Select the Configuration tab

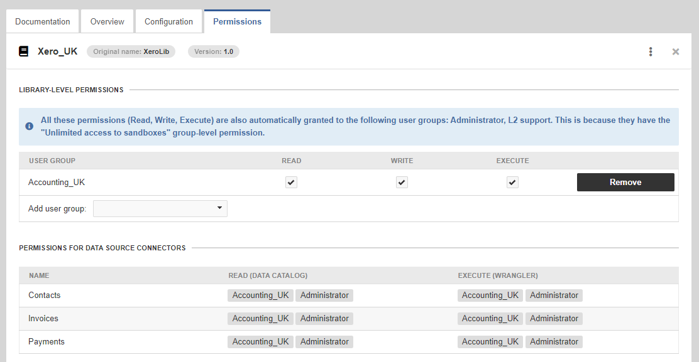[x=168, y=21]
